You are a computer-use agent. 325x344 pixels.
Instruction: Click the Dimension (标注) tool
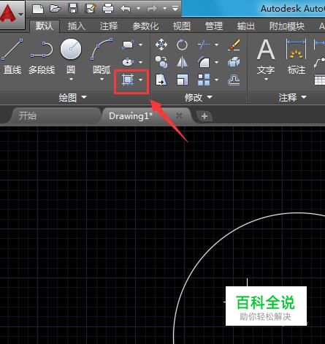297,56
